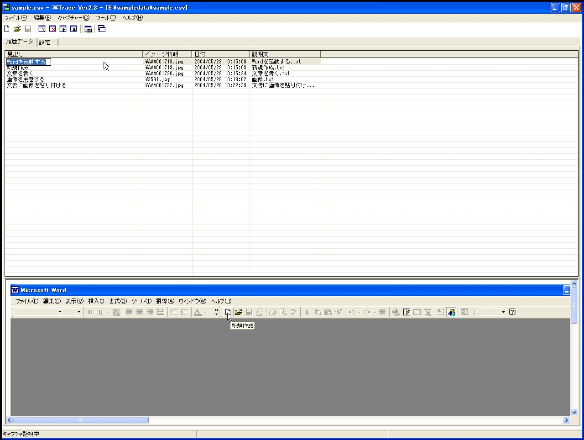Screen dimensions: 584x440
Task: Click the 文章を書く.txt description cell
Action: point(271,73)
